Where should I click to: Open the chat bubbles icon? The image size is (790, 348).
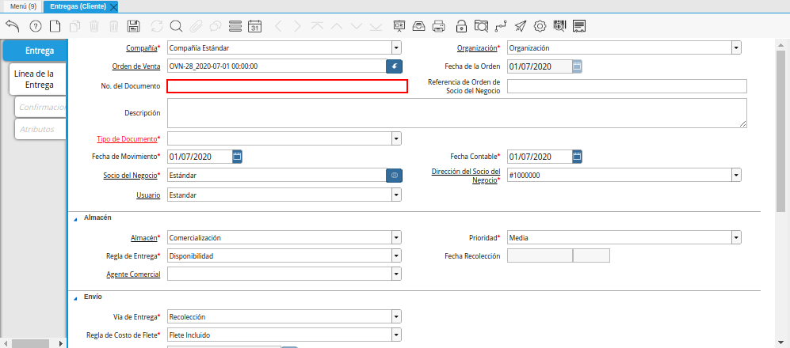tap(216, 26)
